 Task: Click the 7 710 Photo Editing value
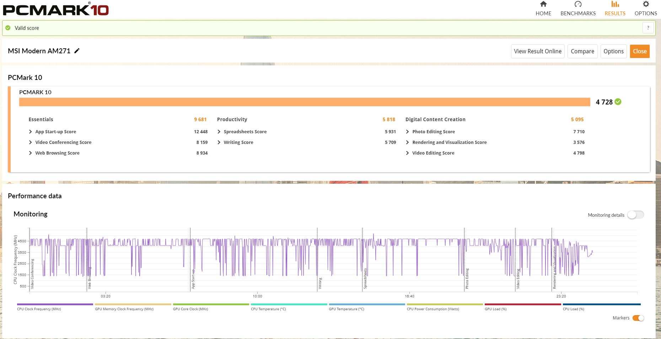pyautogui.click(x=579, y=131)
